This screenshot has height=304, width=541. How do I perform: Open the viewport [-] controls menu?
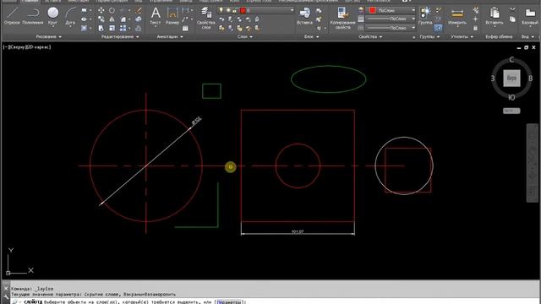[5, 47]
